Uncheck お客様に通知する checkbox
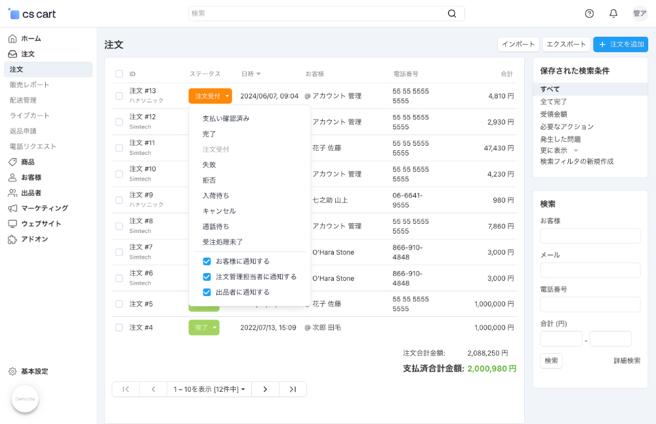656x424 pixels. (207, 261)
